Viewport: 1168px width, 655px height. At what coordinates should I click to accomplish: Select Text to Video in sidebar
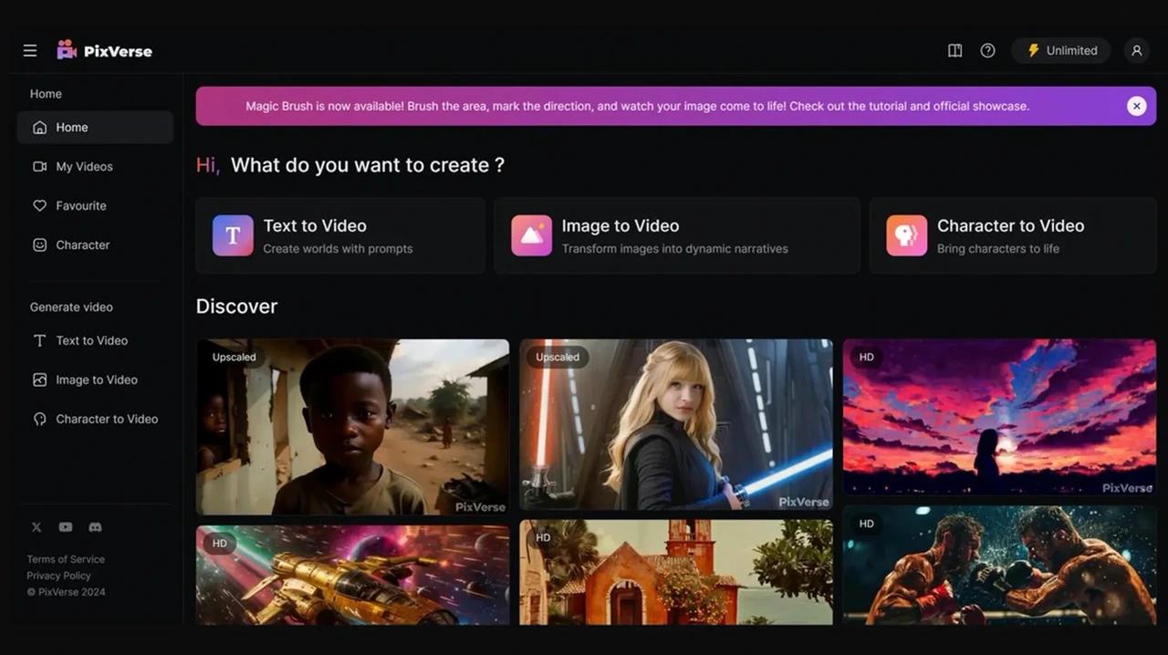[x=95, y=341]
